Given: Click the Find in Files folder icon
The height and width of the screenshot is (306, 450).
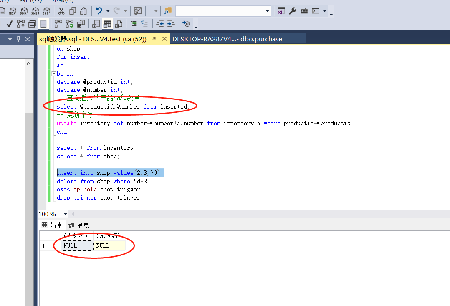Looking at the screenshot, I should tap(168, 11).
